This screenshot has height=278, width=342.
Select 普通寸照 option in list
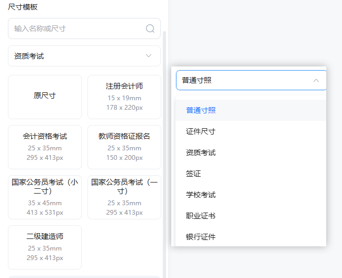(x=251, y=110)
